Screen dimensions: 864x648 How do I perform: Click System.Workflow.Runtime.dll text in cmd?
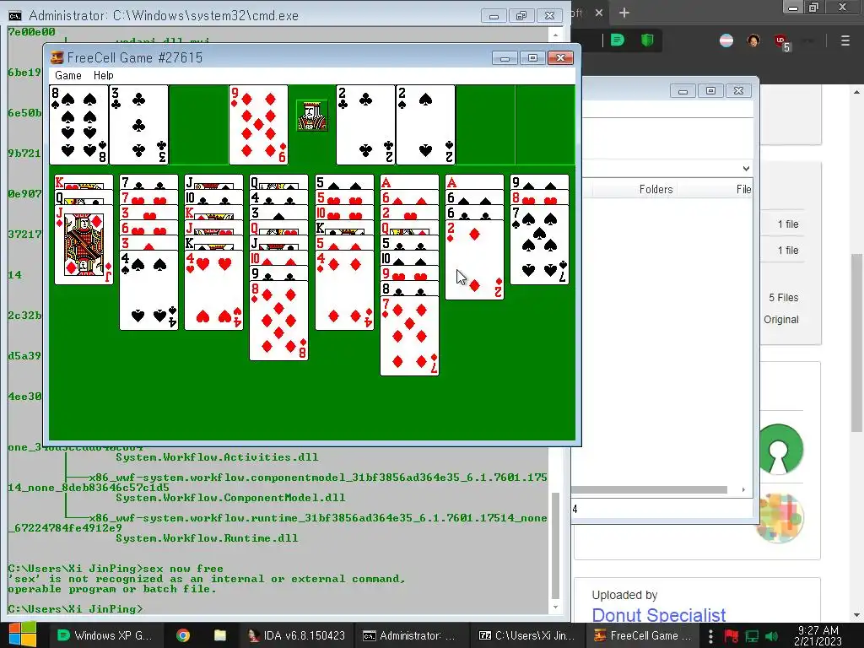point(207,537)
